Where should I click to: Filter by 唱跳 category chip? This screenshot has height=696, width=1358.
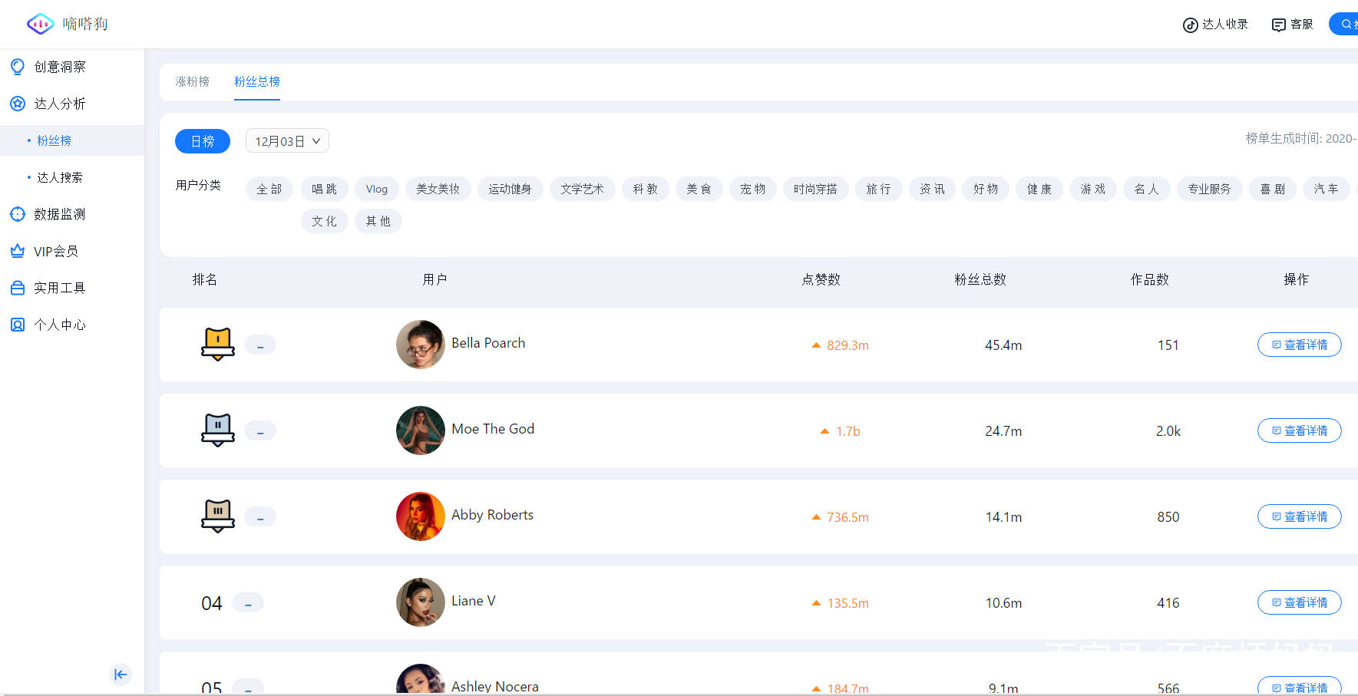click(x=324, y=189)
